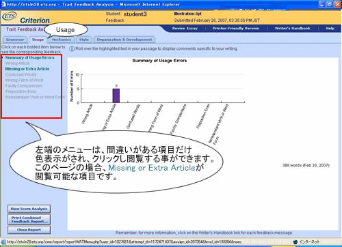This screenshot has height=247, width=342.
Task: Click the Internet Explorer title bar icon
Action: click(x=3, y=4)
